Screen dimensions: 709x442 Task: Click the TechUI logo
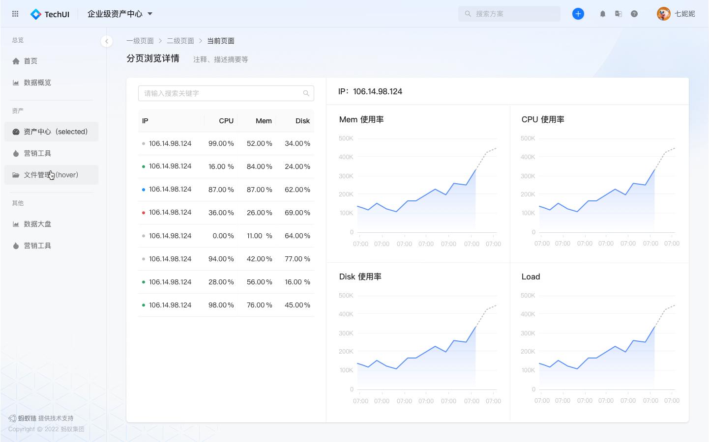tap(50, 14)
